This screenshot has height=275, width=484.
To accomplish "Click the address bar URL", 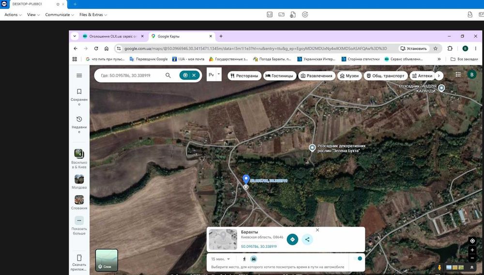I will point(256,48).
